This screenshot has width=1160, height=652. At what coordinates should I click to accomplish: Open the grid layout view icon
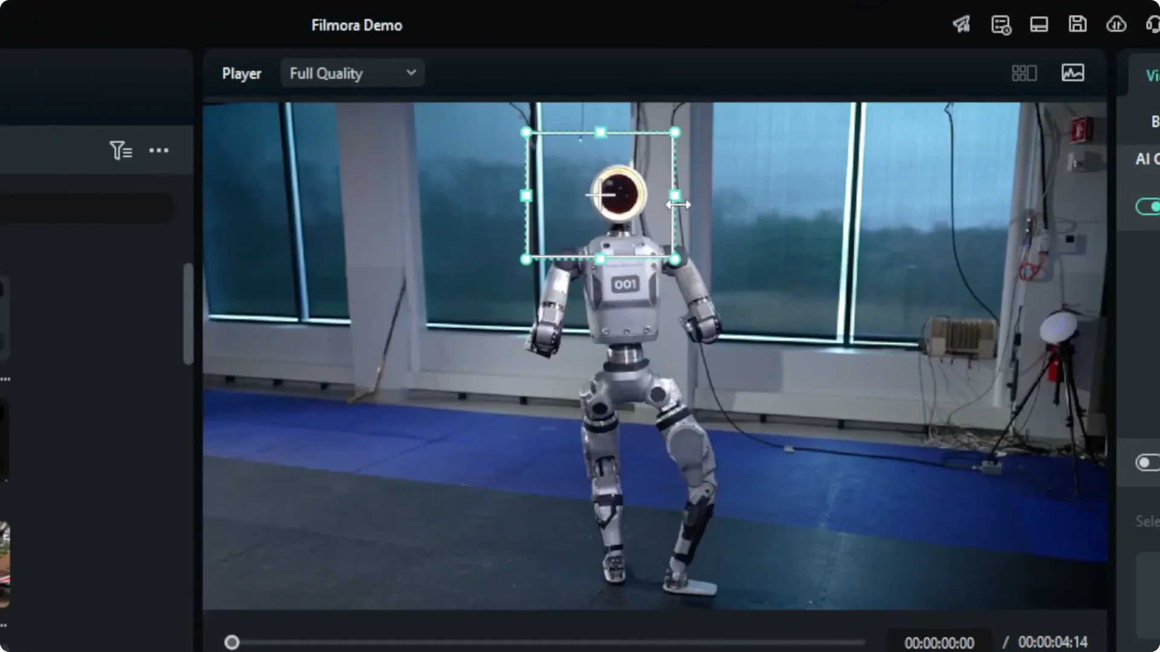click(1025, 72)
